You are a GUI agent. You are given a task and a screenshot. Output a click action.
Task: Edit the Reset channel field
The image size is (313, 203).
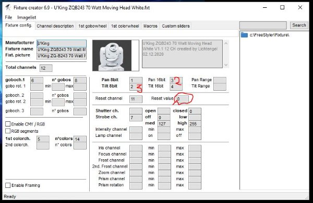coord(136,99)
